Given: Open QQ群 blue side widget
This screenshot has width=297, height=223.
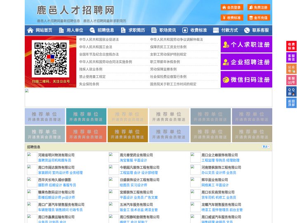Looking at the screenshot, I should [x=291, y=92].
